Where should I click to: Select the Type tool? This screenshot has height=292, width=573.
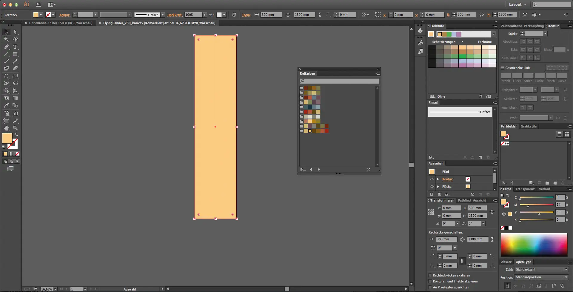pyautogui.click(x=15, y=47)
